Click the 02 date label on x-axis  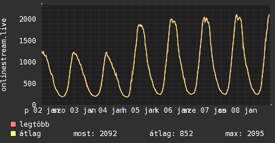pyautogui.click(x=38, y=110)
